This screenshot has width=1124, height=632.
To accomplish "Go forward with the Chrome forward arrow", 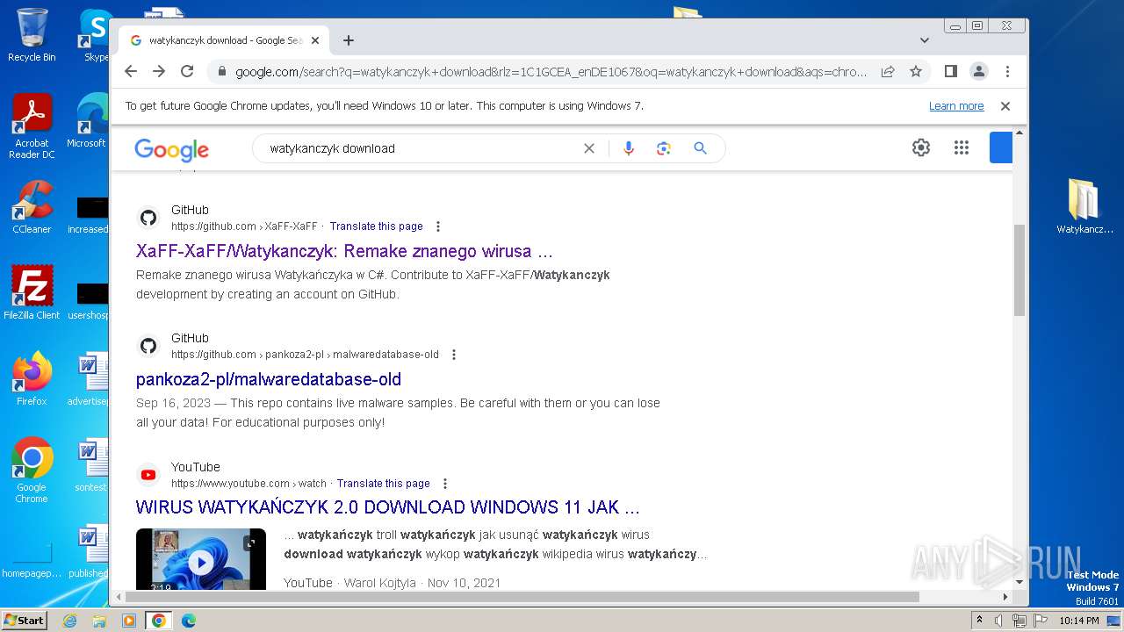I will [x=159, y=71].
